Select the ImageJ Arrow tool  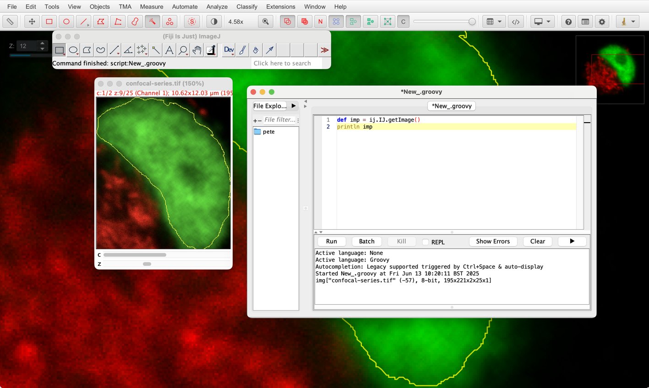click(x=270, y=50)
